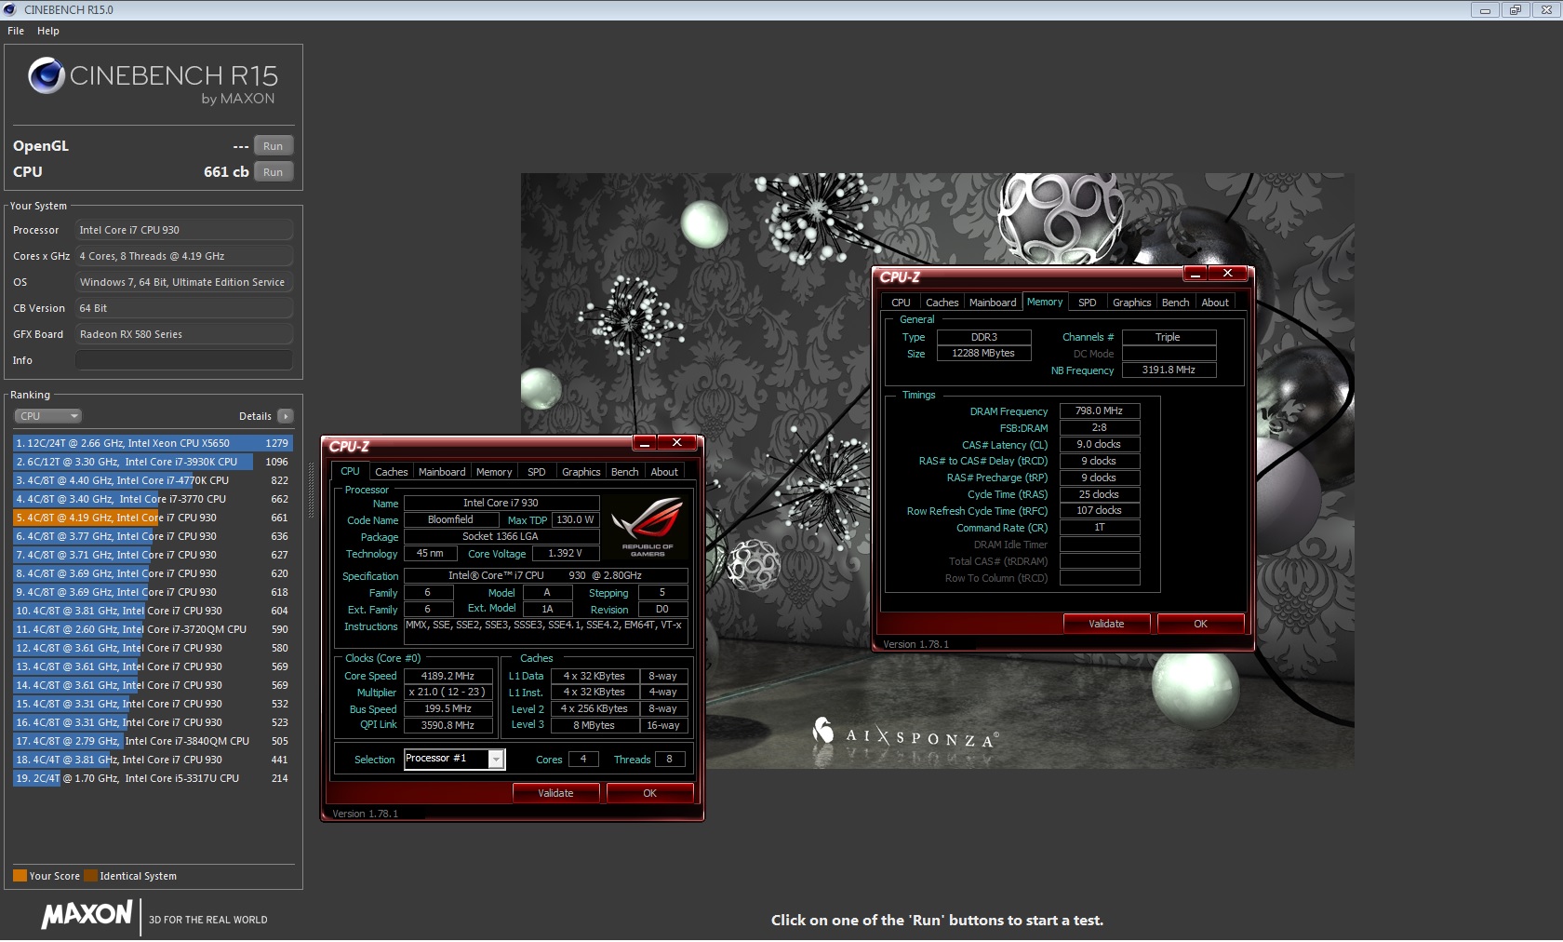Switch to CPU tab in right CPU-Z window
Viewport: 1563px width, 942px height.
coord(901,303)
